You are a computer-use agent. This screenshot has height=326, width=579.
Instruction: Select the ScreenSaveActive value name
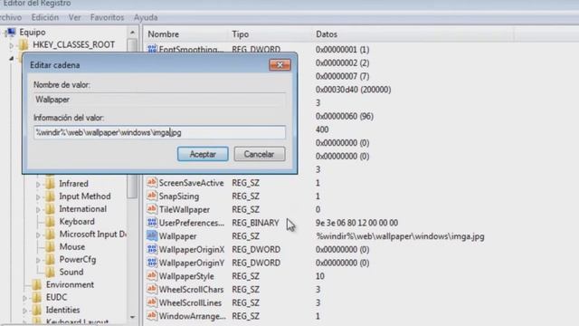click(191, 183)
